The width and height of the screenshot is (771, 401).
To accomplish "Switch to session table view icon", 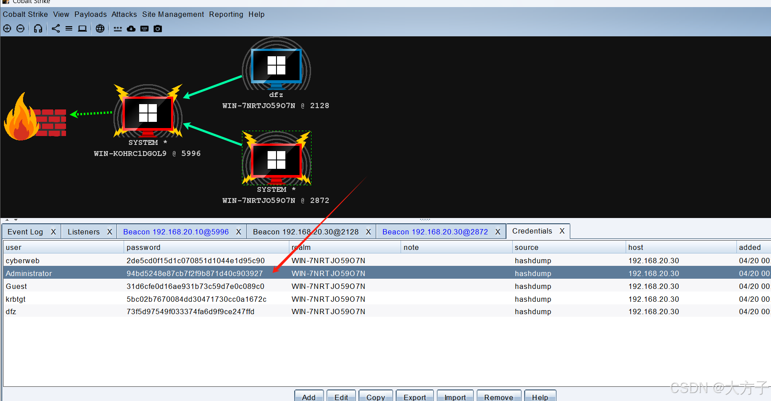I will click(69, 28).
